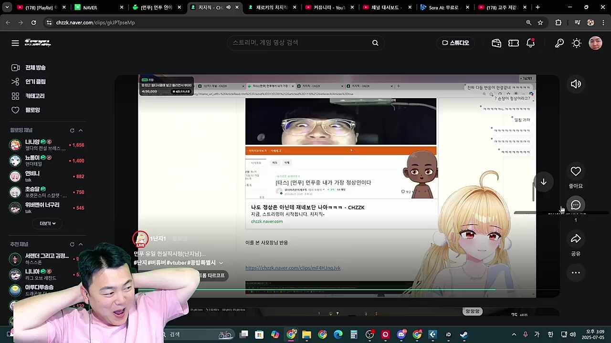This screenshot has width=611, height=343.
Task: Click the 타르코프 category tag
Action: tap(213, 275)
